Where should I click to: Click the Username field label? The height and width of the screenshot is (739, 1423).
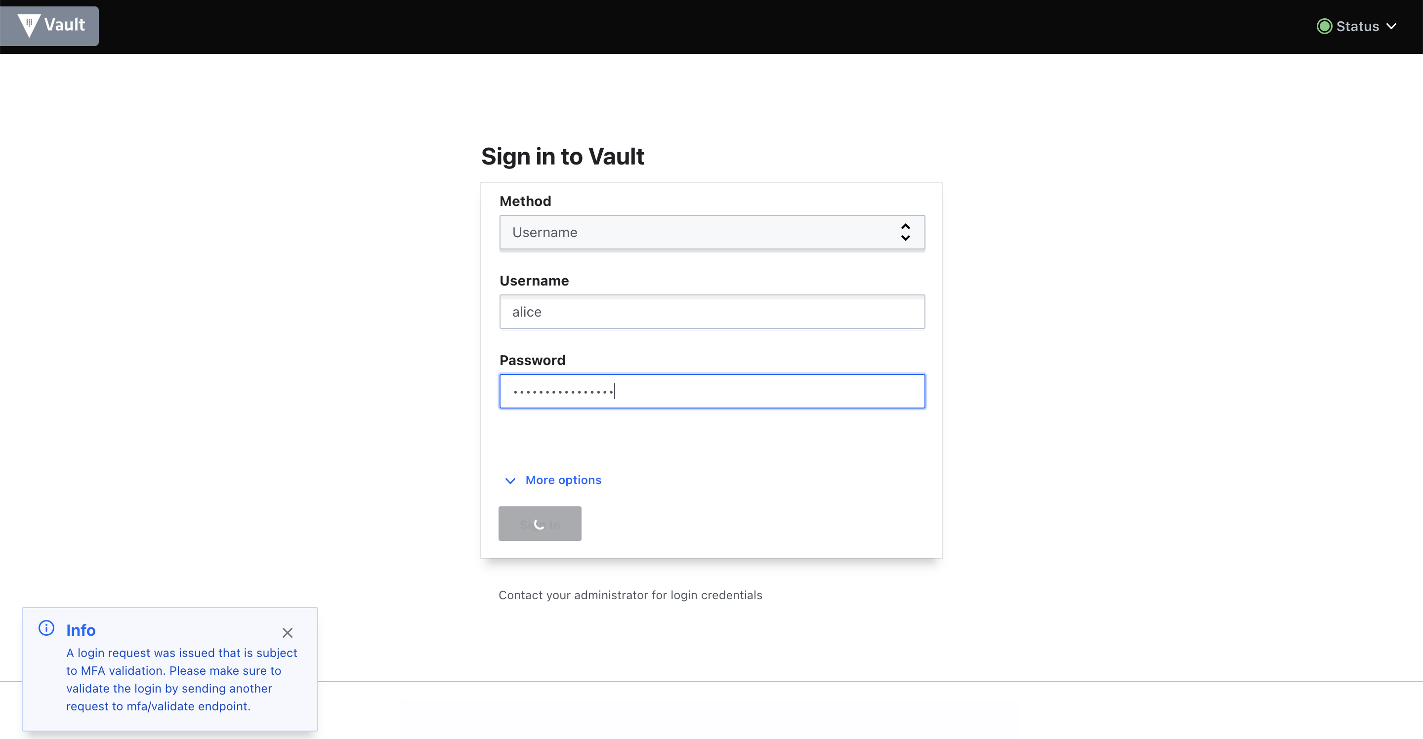(x=534, y=280)
